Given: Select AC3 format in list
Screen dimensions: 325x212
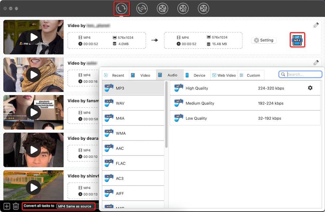Looking at the screenshot, I should 133,178.
